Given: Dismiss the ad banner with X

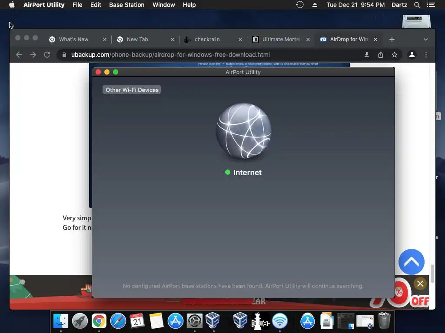Looking at the screenshot, I should point(420,284).
